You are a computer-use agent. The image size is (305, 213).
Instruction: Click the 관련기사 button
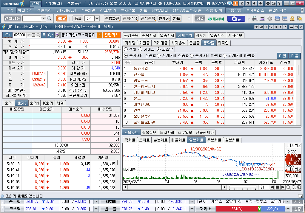[111, 35]
